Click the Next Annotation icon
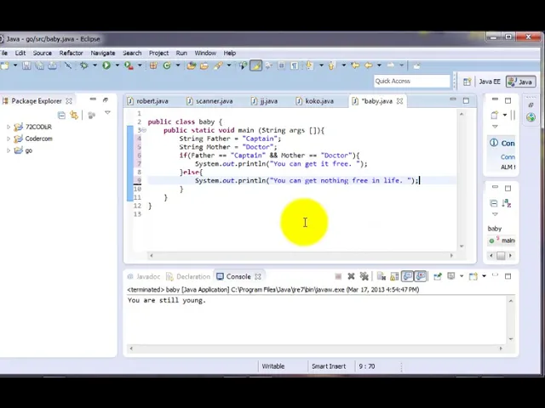Screen dimensions: 545x408 point(309,65)
